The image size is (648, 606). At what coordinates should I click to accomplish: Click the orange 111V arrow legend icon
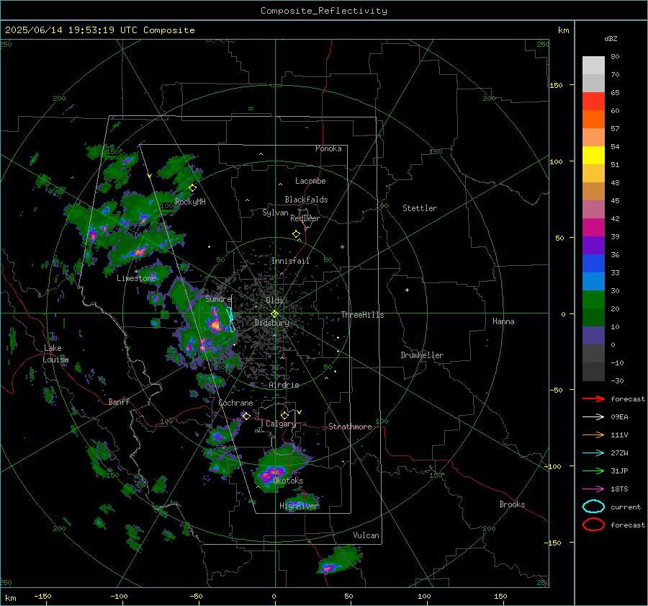(593, 435)
